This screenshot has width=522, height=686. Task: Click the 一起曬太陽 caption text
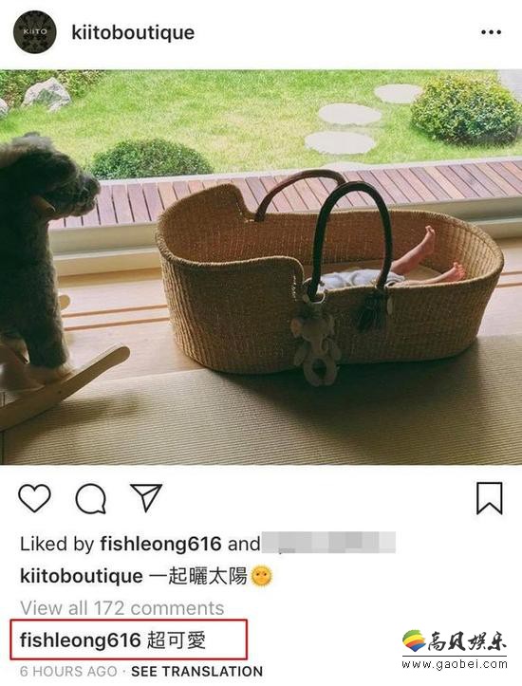[198, 576]
